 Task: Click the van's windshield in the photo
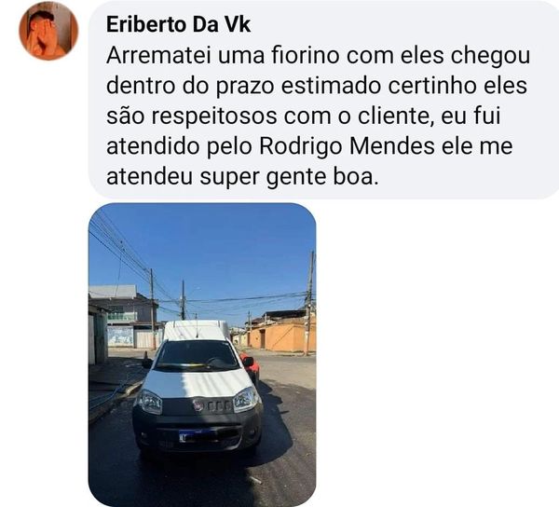point(198,356)
